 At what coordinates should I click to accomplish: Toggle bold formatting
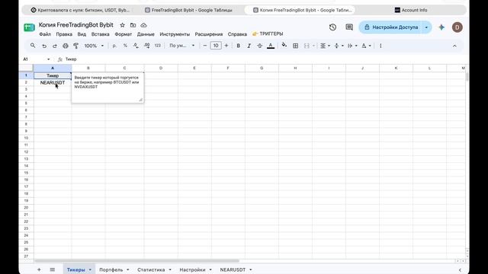click(x=239, y=46)
